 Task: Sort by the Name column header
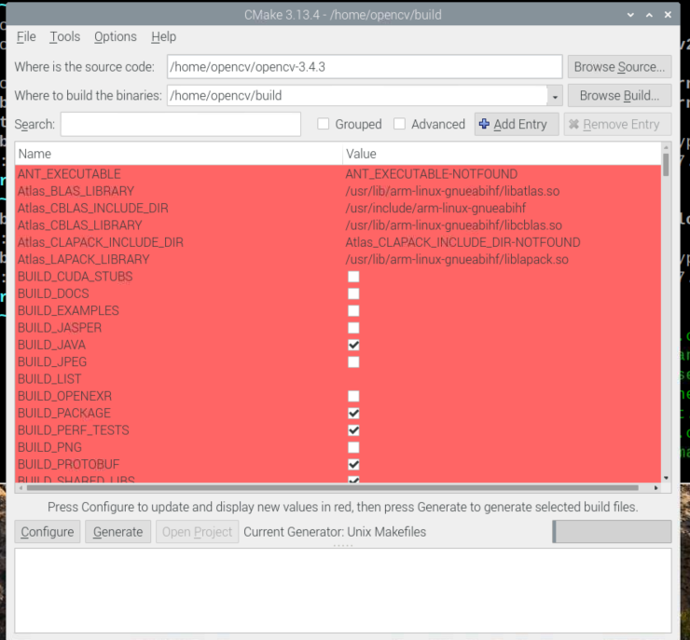[x=178, y=154]
